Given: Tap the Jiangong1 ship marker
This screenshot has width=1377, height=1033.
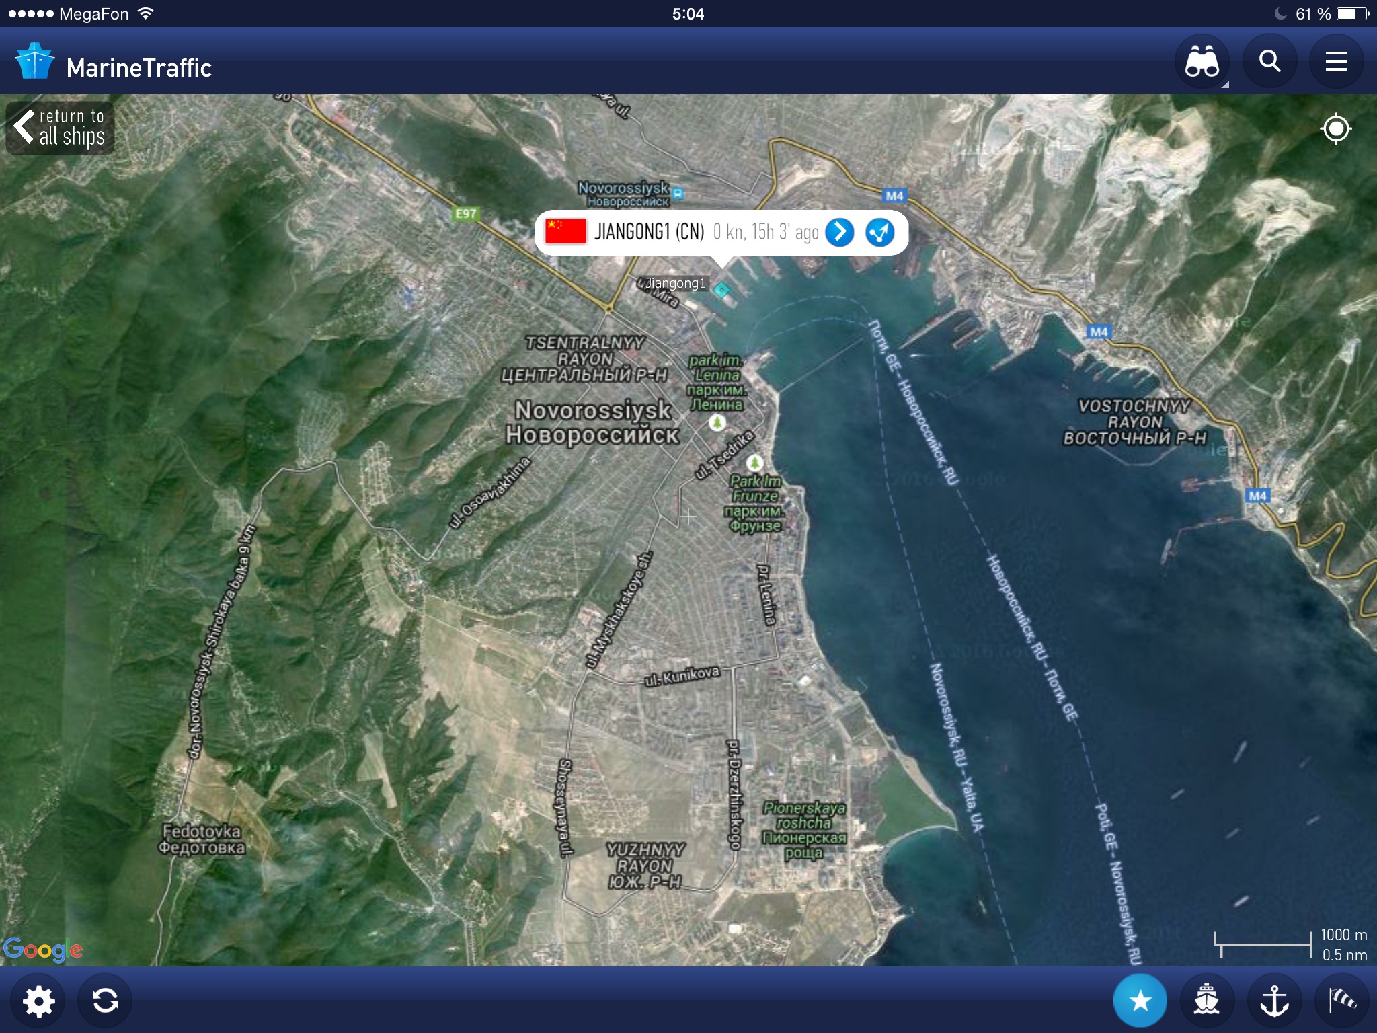Looking at the screenshot, I should [x=721, y=290].
